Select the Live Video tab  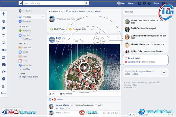pyautogui.click(x=94, y=11)
